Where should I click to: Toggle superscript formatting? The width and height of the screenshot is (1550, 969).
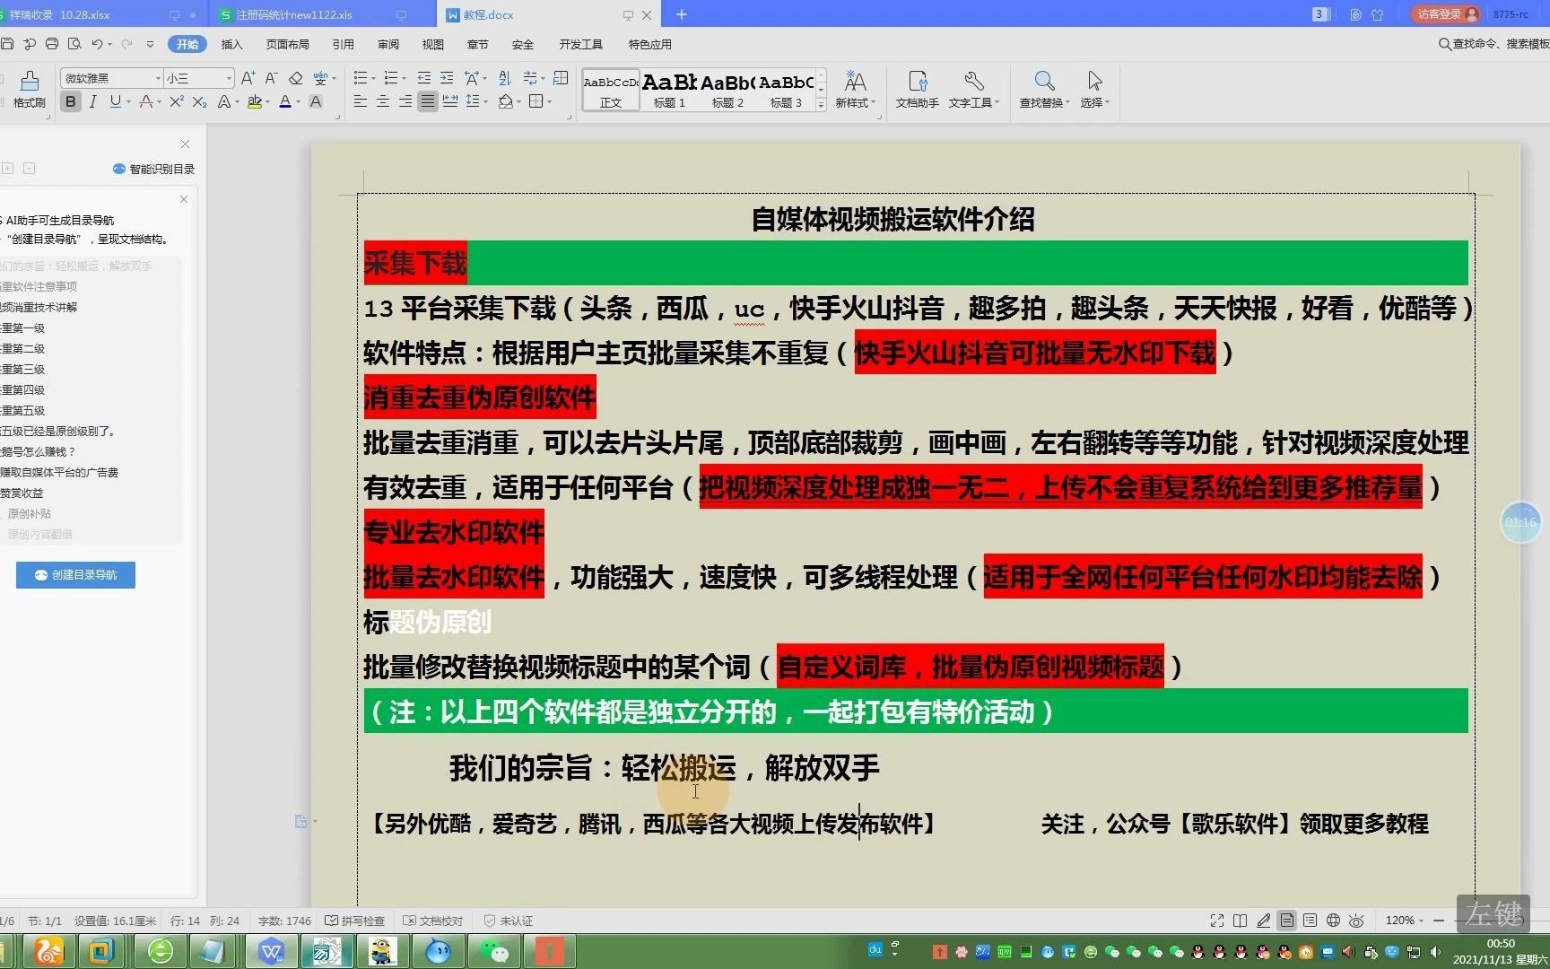[176, 102]
